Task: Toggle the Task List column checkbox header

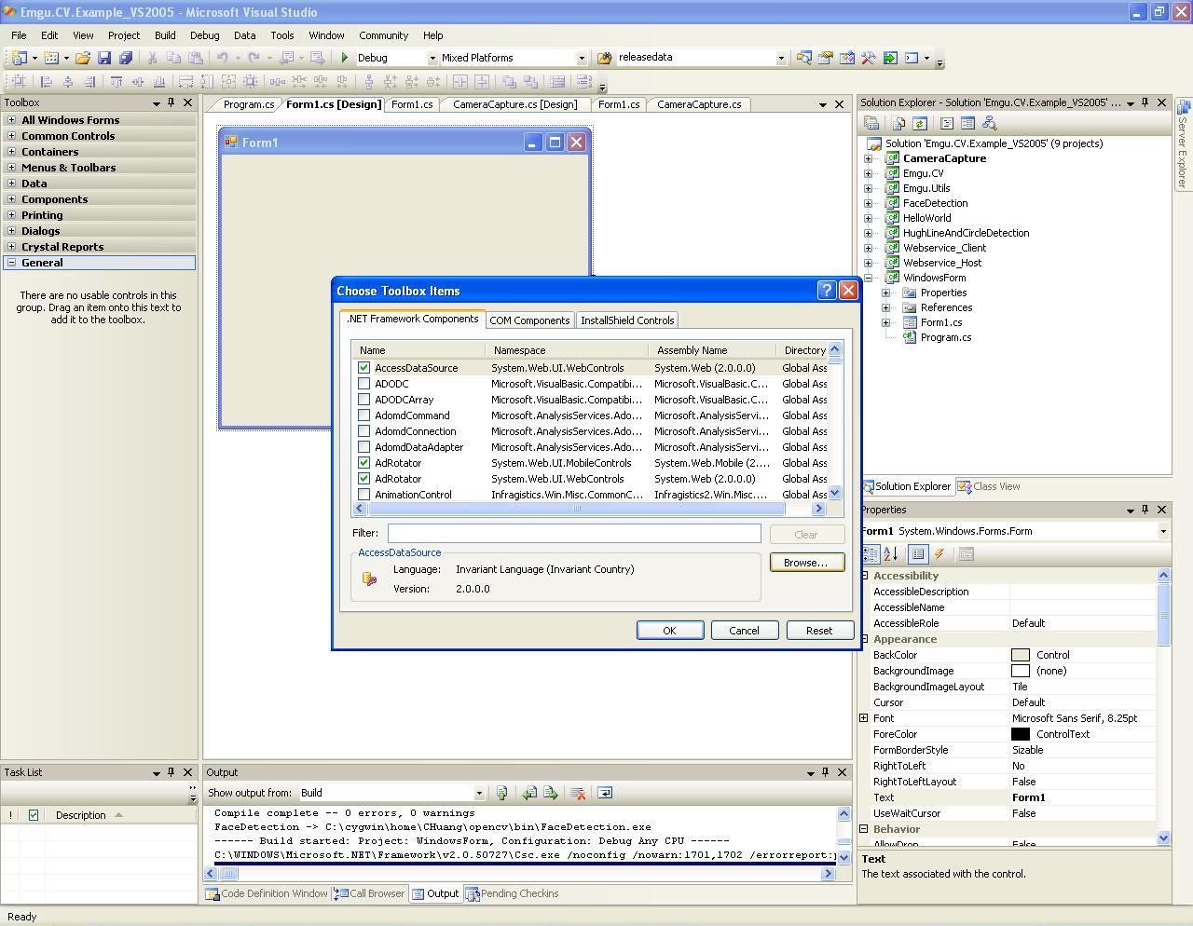Action: click(34, 815)
